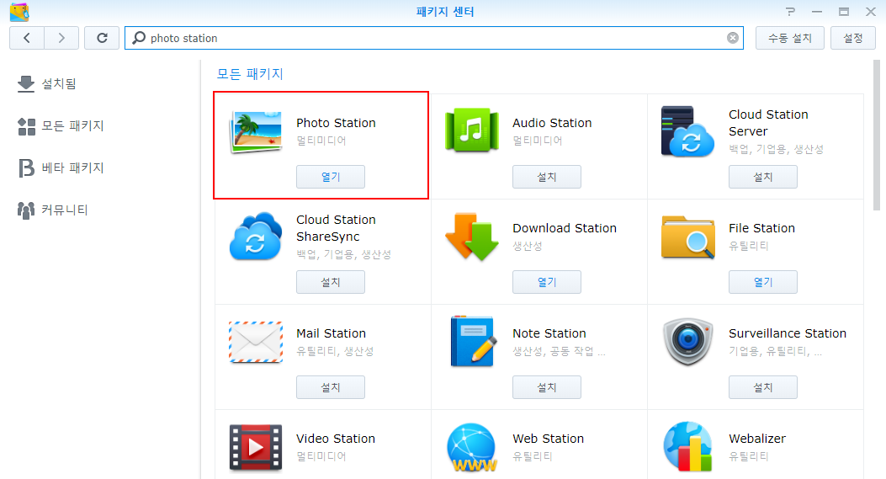
Task: Click the Audio Station title text
Action: click(x=552, y=123)
